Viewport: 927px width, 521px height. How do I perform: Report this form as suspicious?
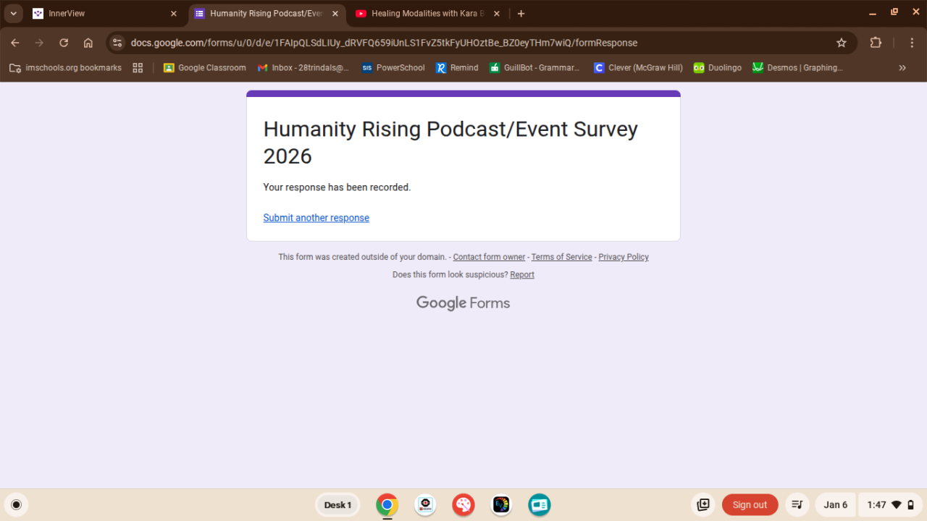point(522,275)
